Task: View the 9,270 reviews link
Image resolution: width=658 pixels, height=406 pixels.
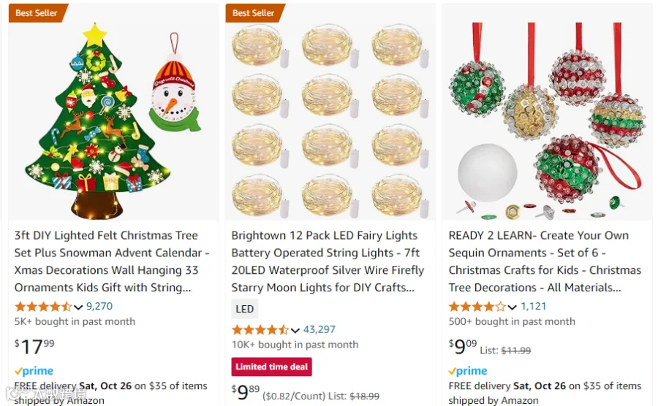Action: pyautogui.click(x=99, y=306)
